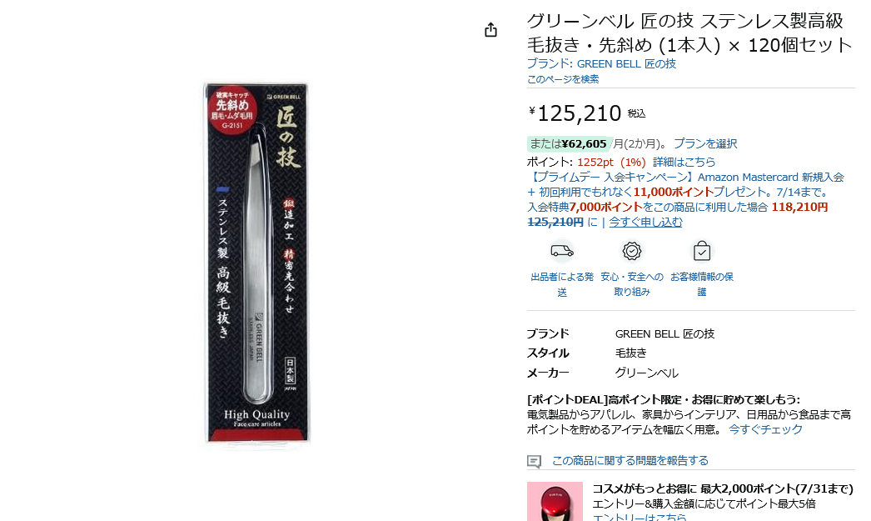This screenshot has height=521, width=871.
Task: Click 今すぐ申し込む Mastercard link
Action: (645, 222)
